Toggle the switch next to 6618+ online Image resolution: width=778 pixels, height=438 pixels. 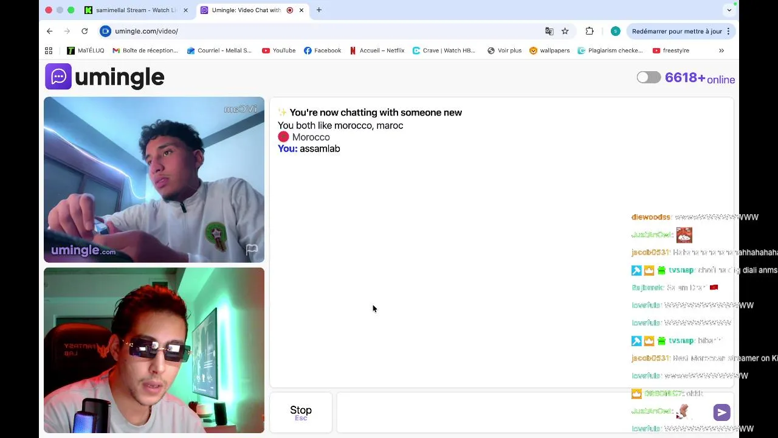pos(649,77)
